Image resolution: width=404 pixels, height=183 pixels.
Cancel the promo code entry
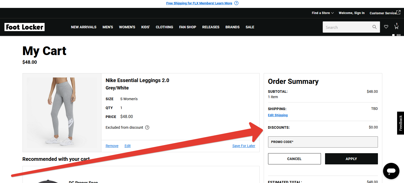click(x=294, y=159)
